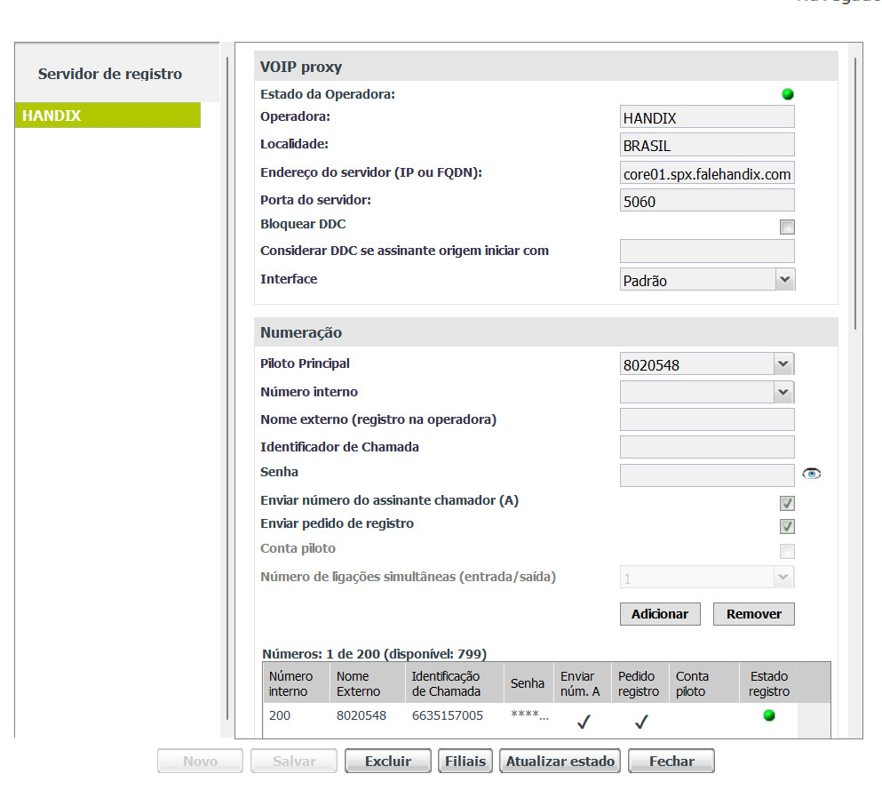This screenshot has height=790, width=882.
Task: Click green Estado registro indicator in table row
Action: point(769,715)
